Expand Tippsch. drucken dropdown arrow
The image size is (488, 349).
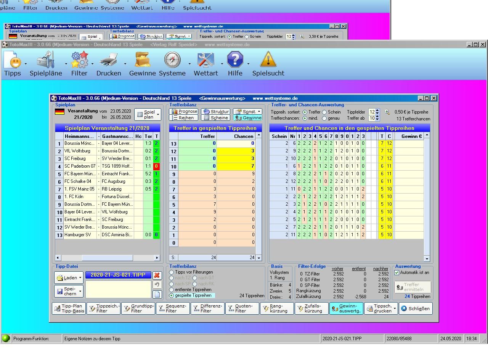click(x=395, y=309)
